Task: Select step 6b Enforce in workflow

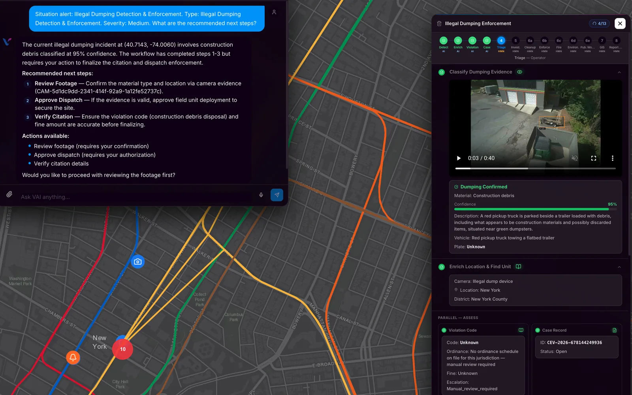Action: pyautogui.click(x=544, y=44)
